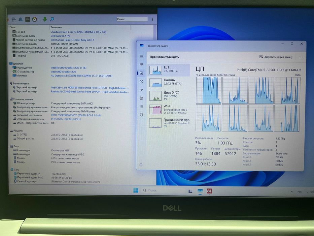Image resolution: width=314 pixels, height=236 pixels.
Task: Select the ЦП performance item
Action: (169, 70)
